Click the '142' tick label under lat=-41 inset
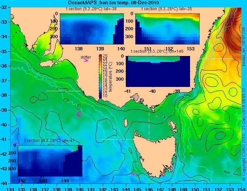The height and width of the screenshot is (191, 247). click(x=22, y=180)
